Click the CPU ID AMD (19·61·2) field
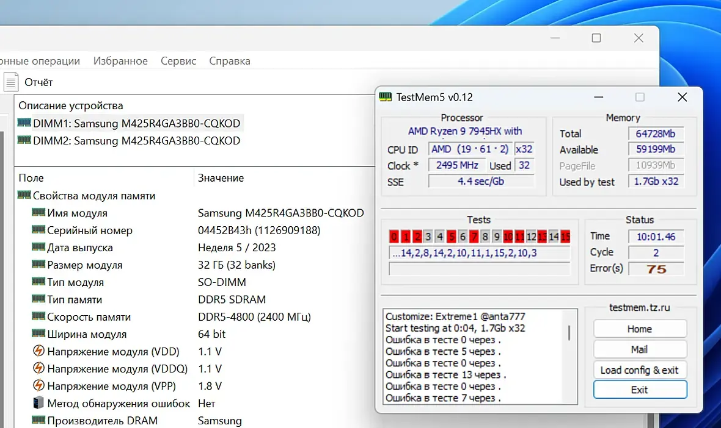721x428 pixels. point(470,149)
